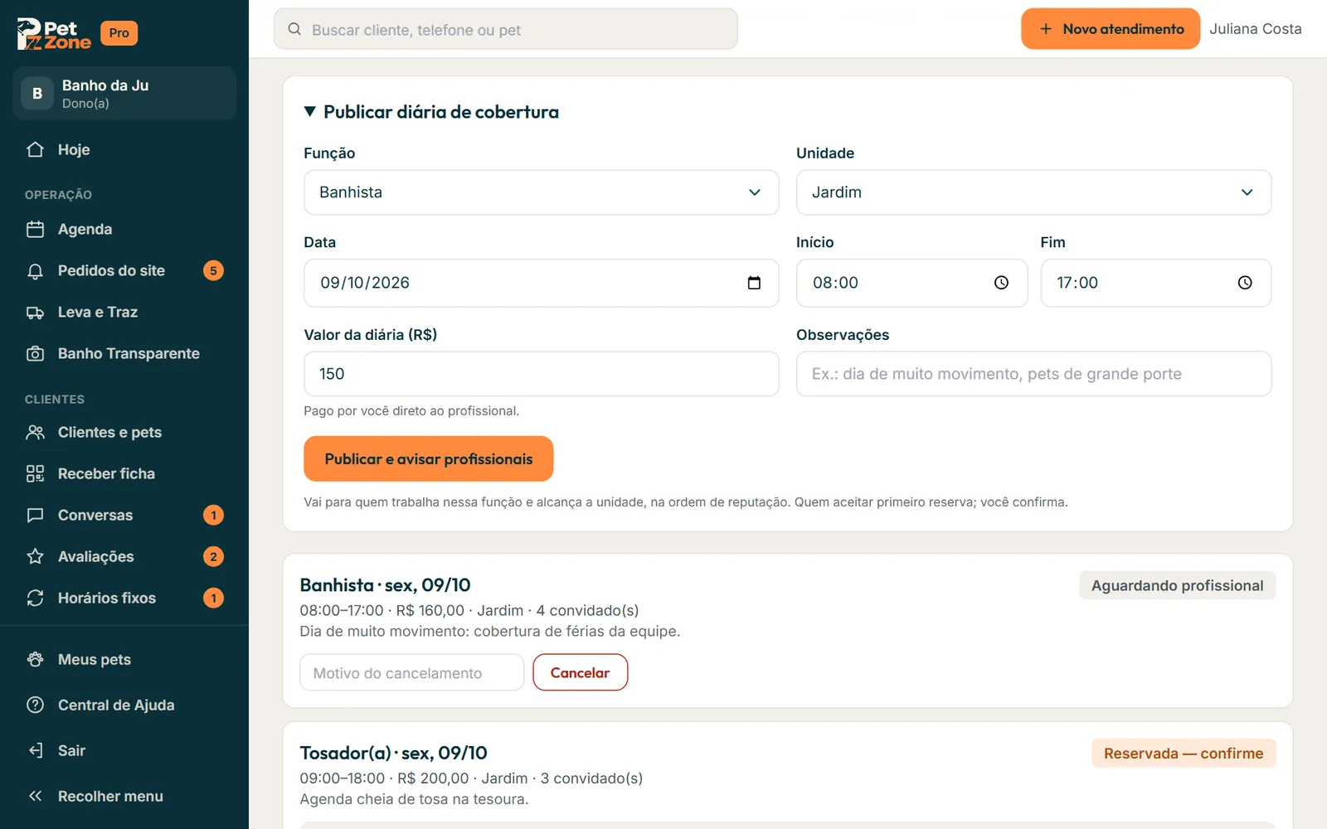Open Horários fixos menu item
Screen dimensions: 1327x829
click(124, 598)
